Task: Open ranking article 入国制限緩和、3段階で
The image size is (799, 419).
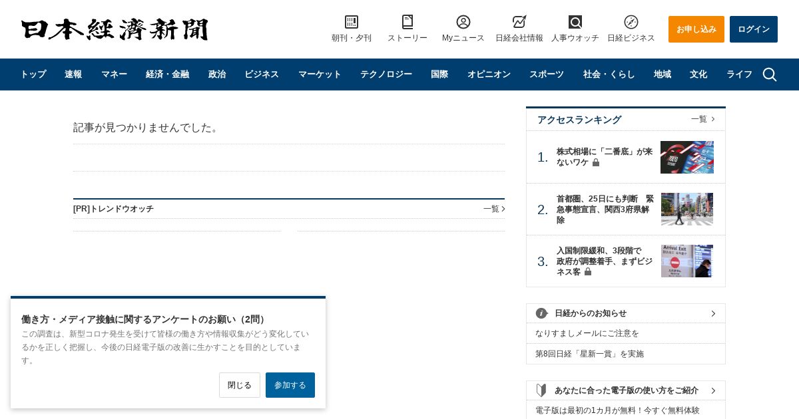Action: [x=605, y=261]
